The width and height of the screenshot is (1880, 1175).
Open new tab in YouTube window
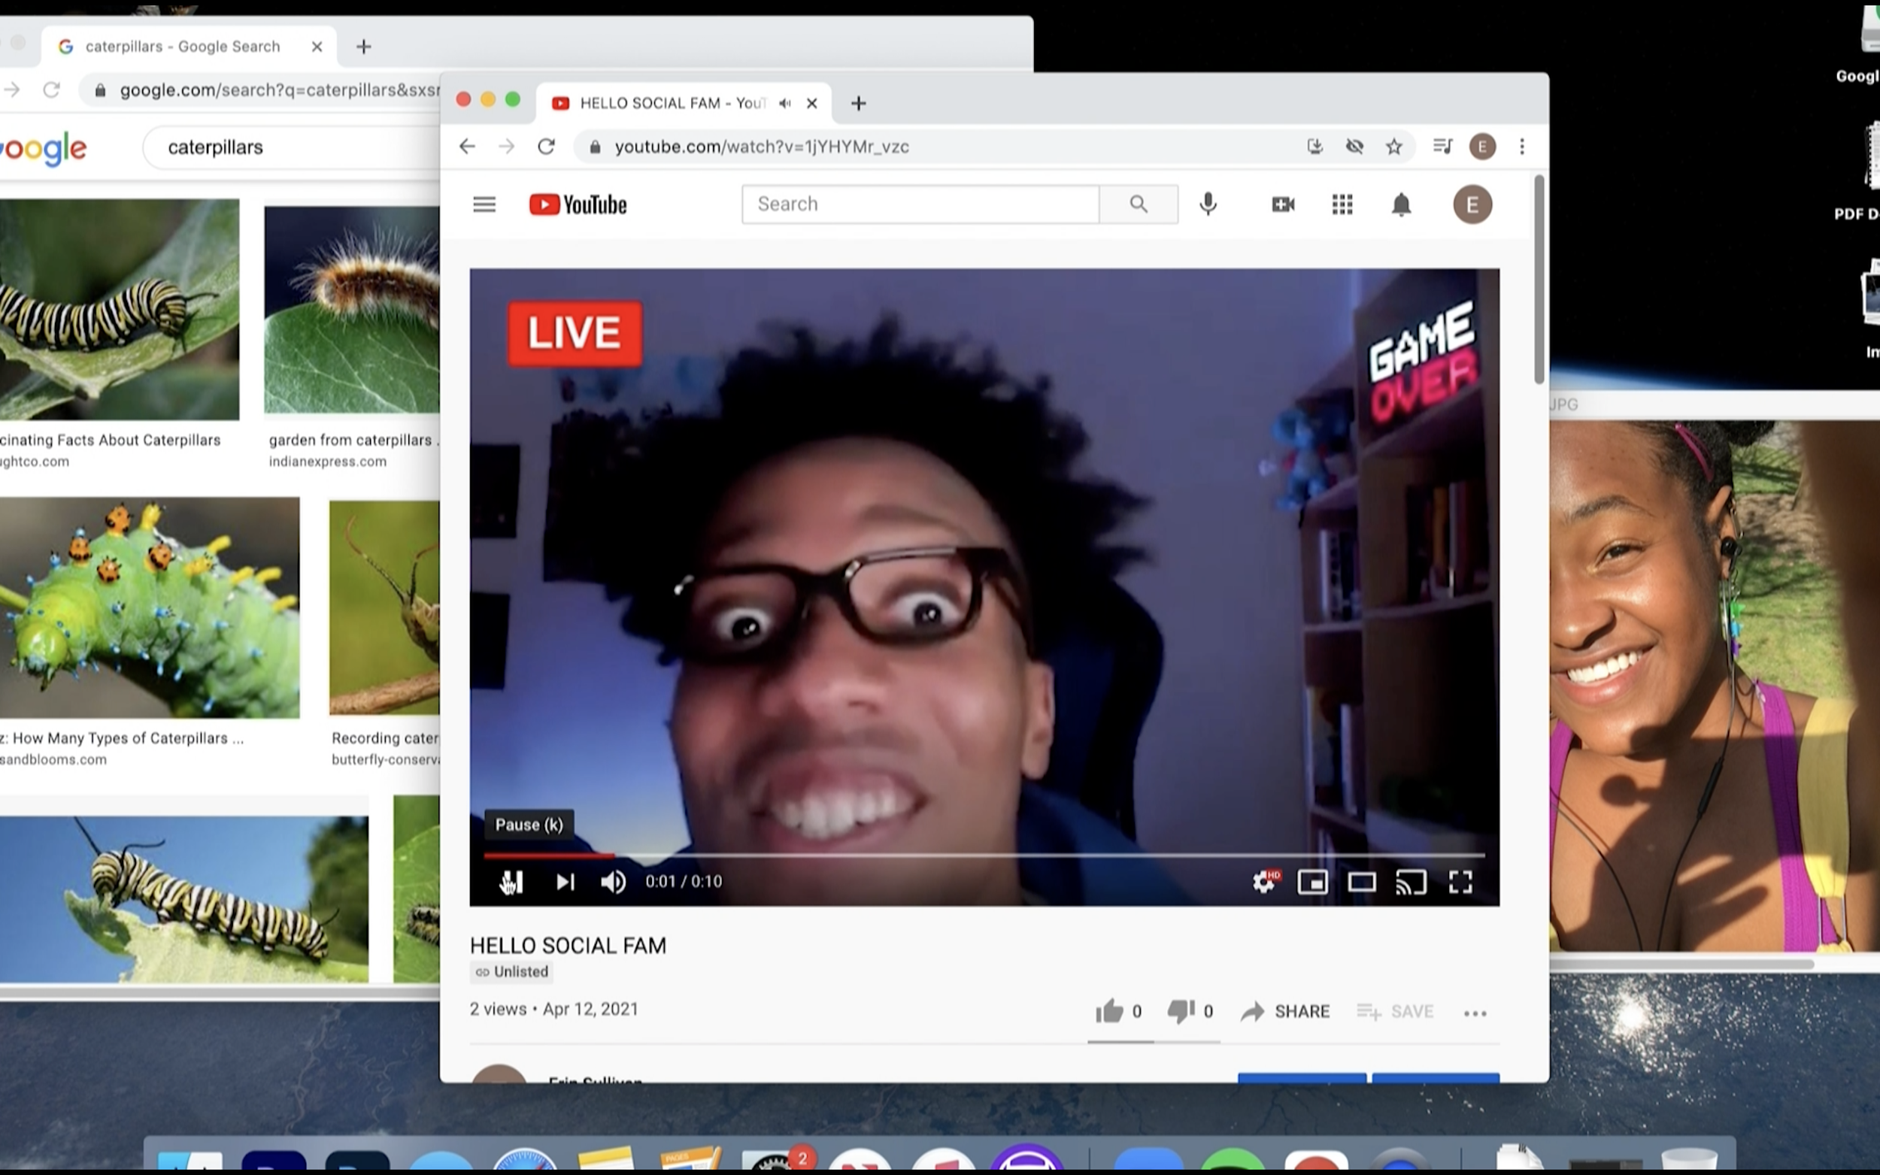tap(858, 103)
